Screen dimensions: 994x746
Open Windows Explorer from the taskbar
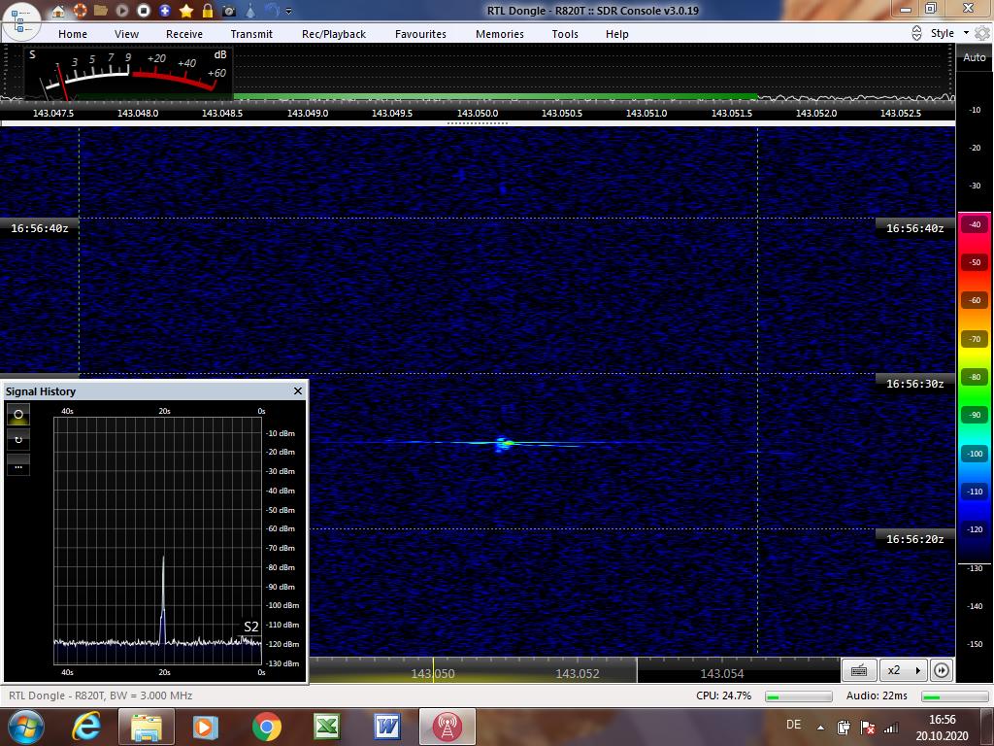click(x=146, y=727)
